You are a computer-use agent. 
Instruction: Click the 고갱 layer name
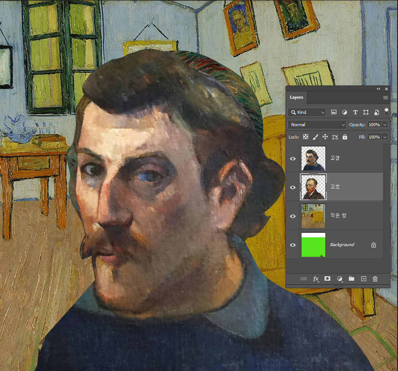[x=335, y=158]
